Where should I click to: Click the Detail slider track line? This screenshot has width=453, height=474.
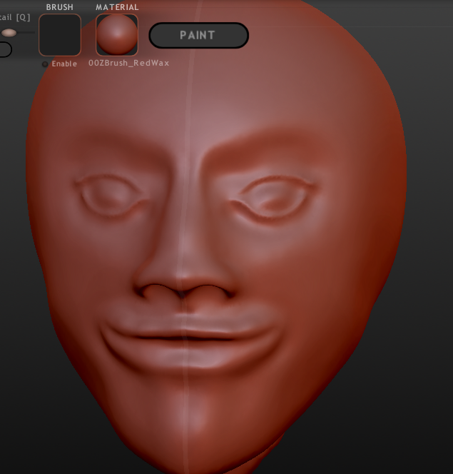tap(26, 32)
